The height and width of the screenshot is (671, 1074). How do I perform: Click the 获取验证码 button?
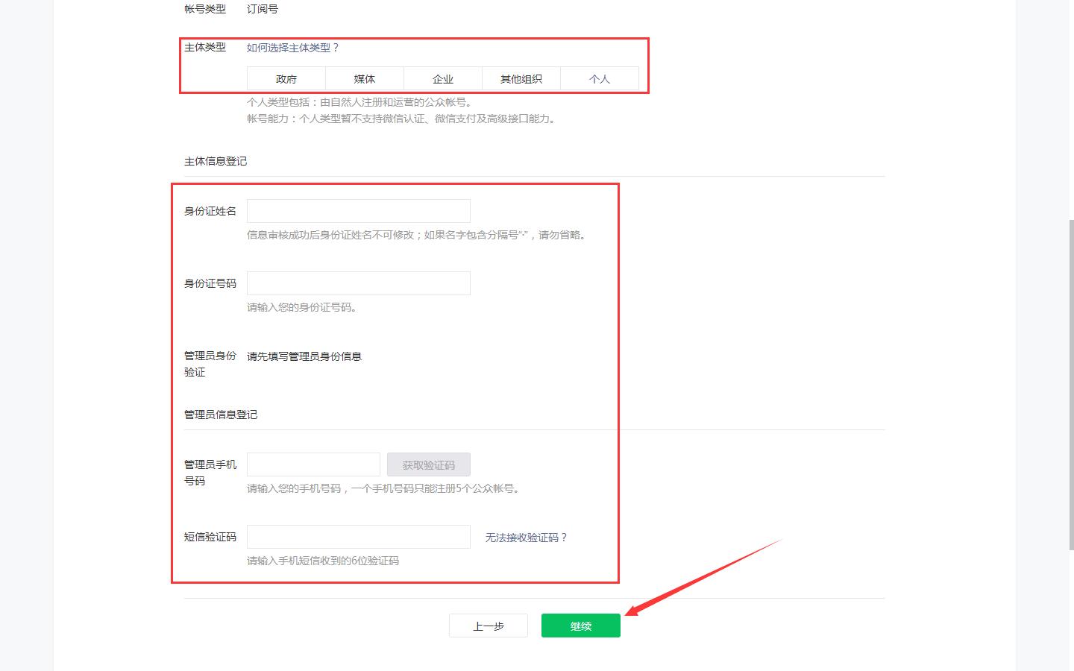[x=429, y=464]
